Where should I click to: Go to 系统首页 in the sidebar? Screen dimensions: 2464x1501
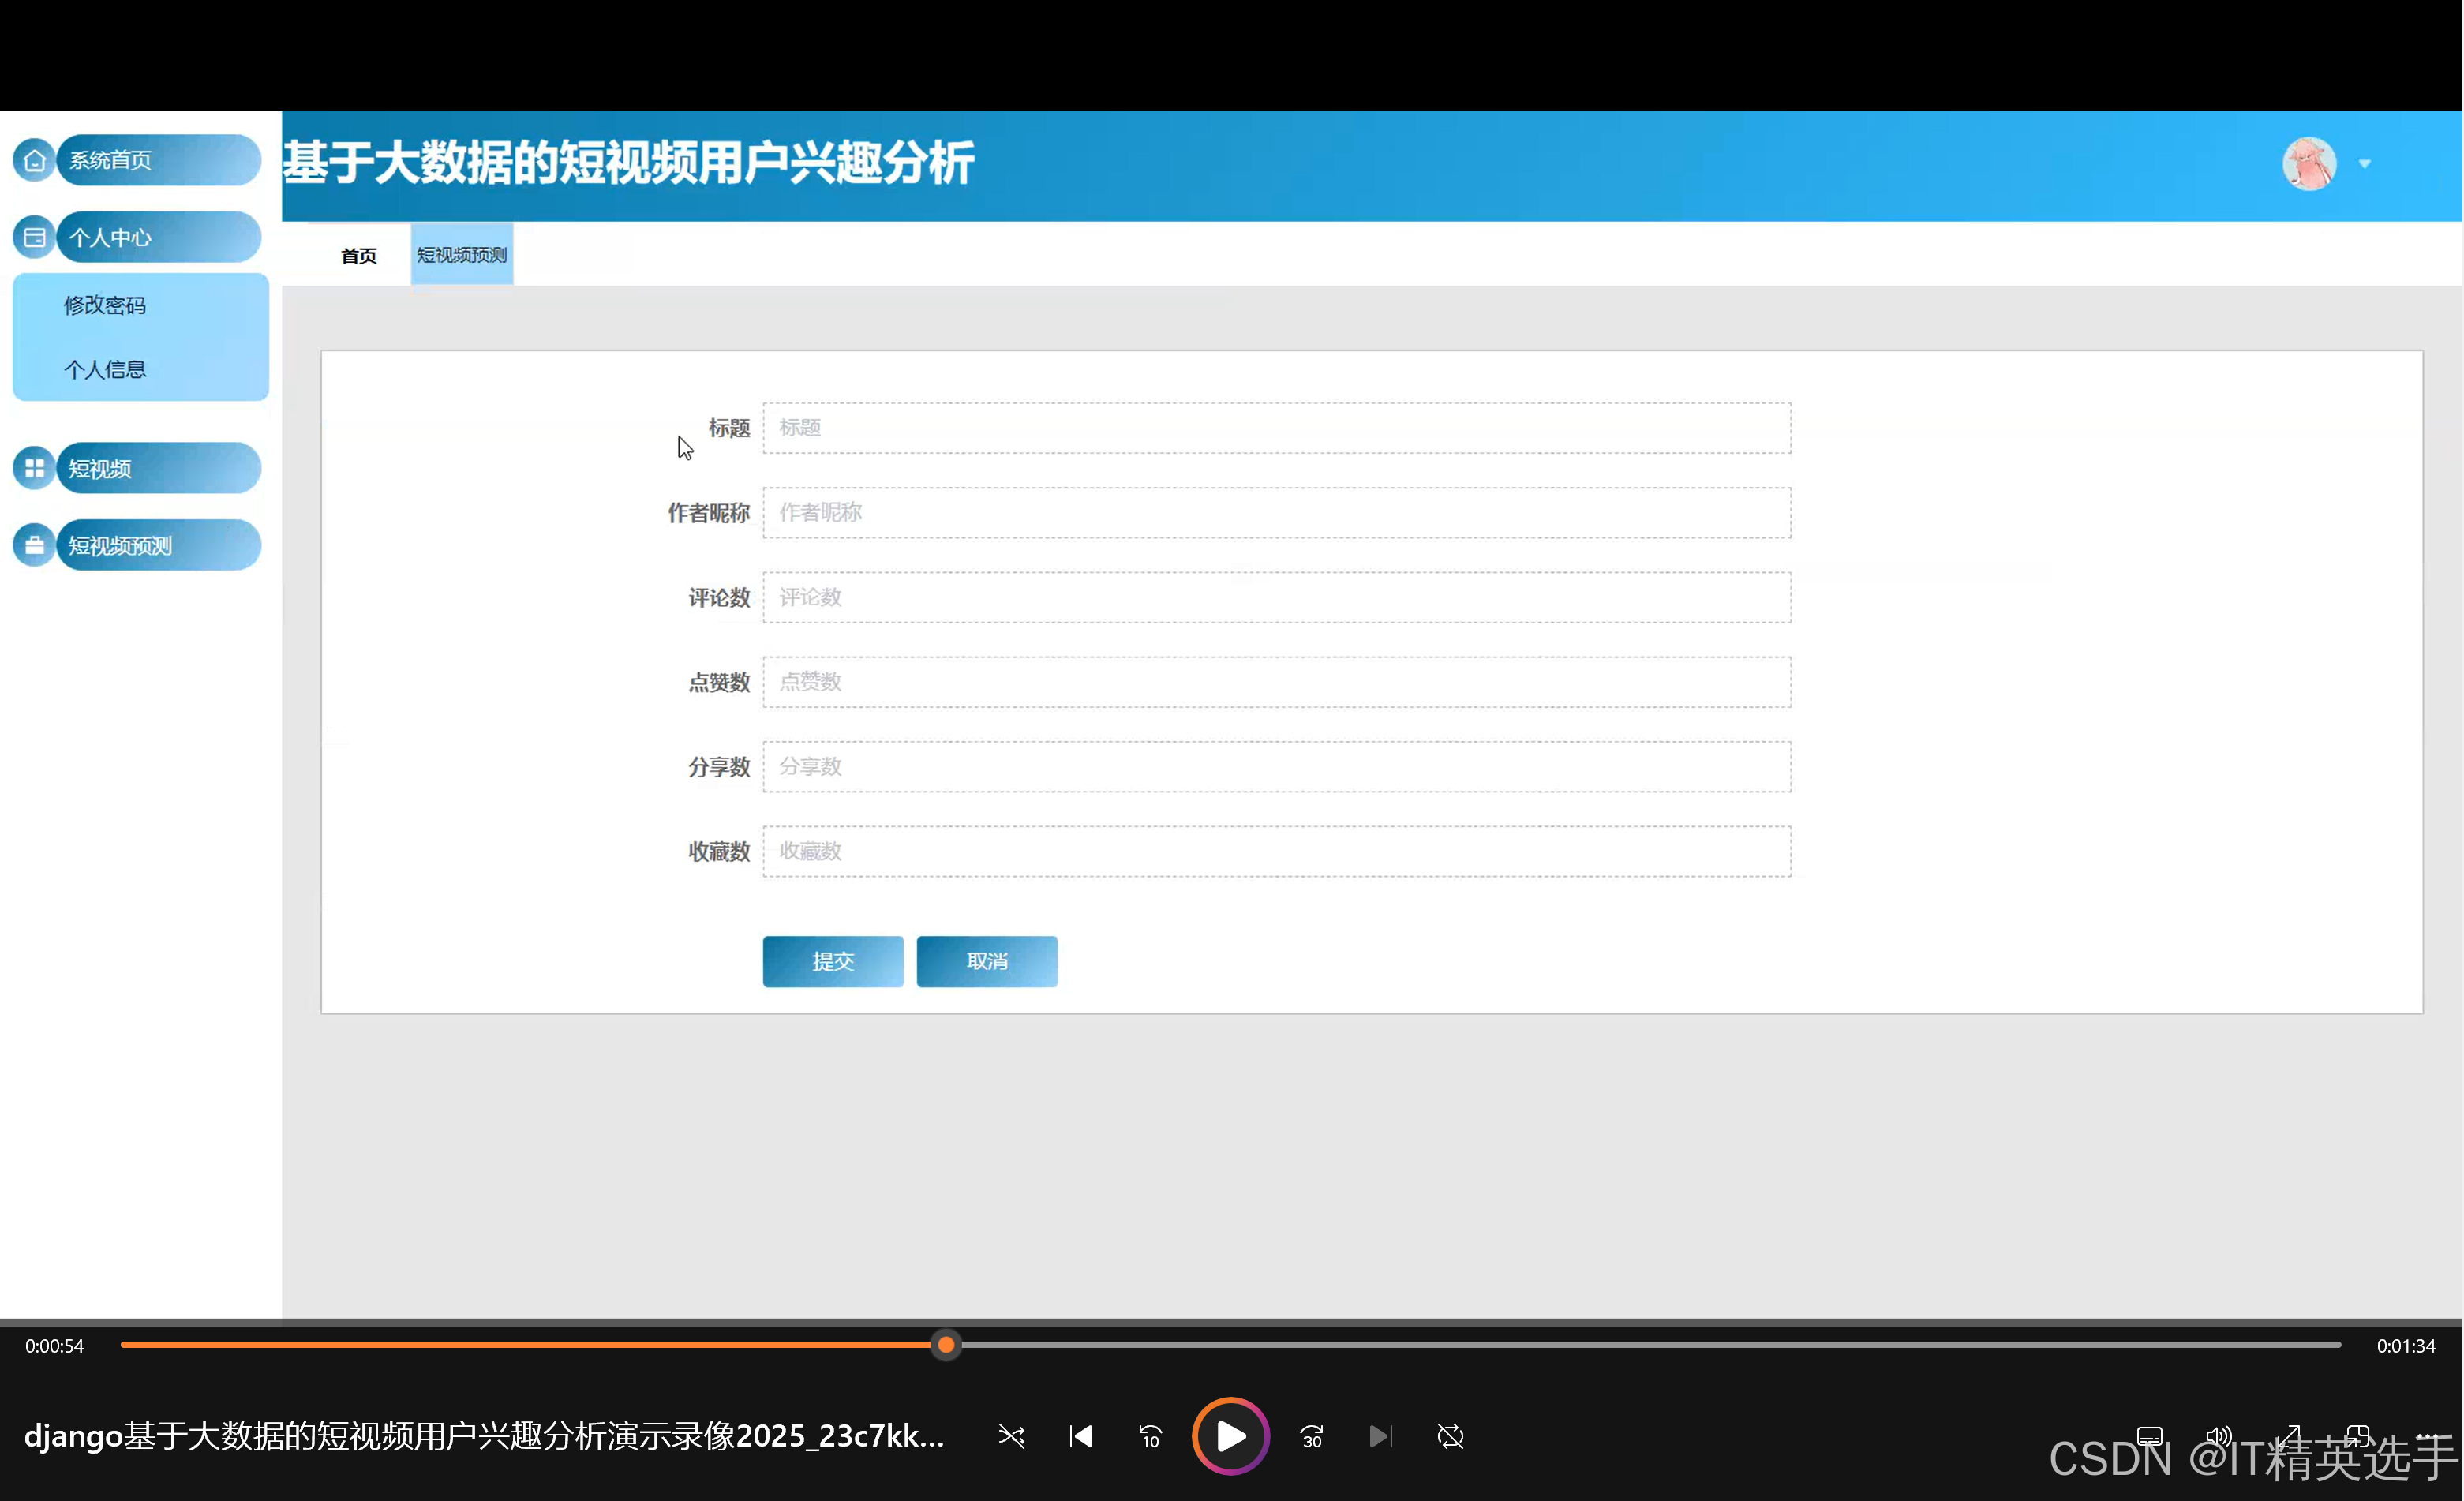pos(159,160)
